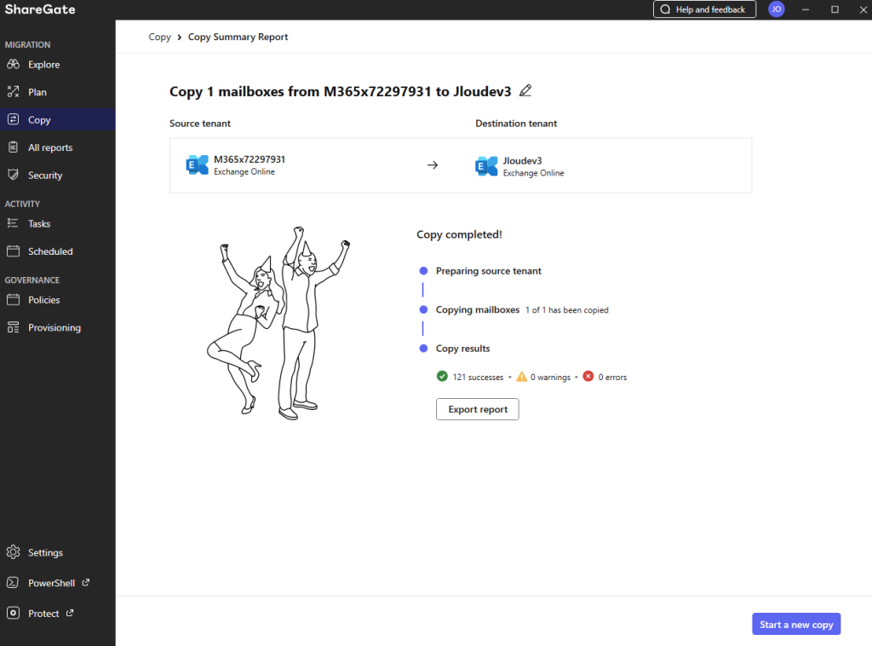Click the M365x72297931 source tenant name
Viewport: 872px width, 646px height.
coord(250,159)
